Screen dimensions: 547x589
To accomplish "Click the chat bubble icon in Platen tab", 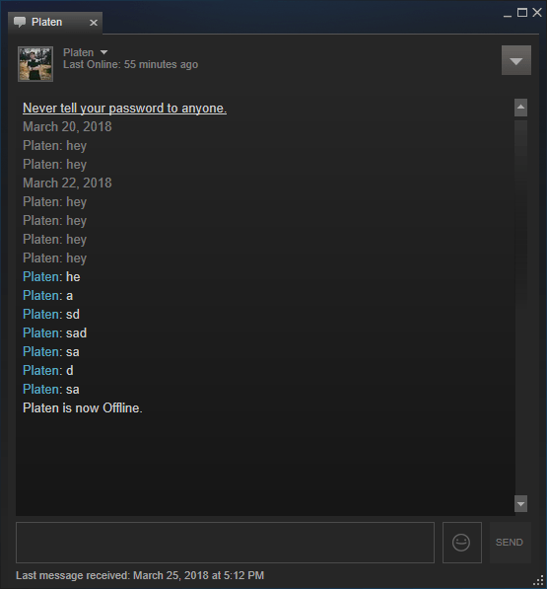I will [20, 22].
